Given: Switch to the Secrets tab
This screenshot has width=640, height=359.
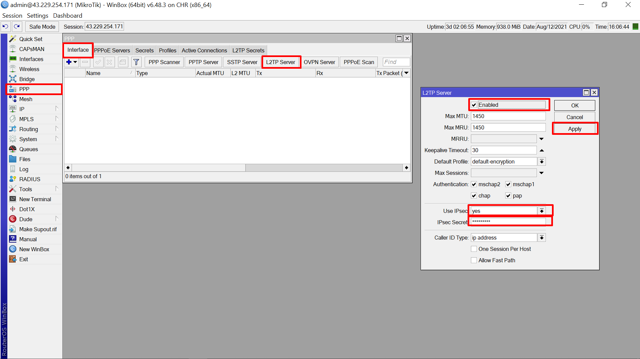Looking at the screenshot, I should [x=144, y=50].
